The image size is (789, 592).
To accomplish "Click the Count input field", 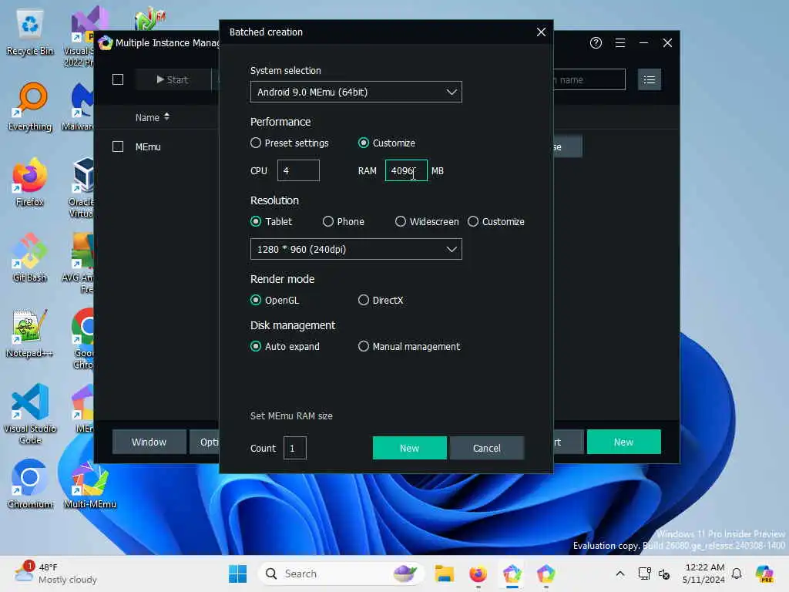I will point(295,448).
